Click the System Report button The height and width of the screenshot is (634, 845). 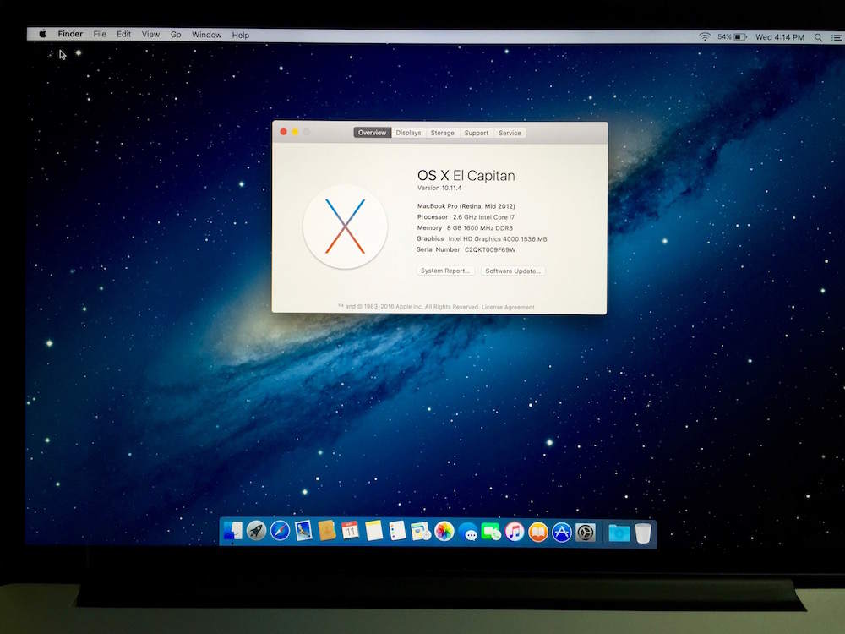445,271
